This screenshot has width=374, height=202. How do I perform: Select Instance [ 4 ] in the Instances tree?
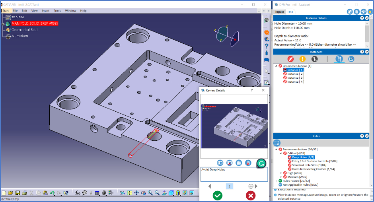296,82
